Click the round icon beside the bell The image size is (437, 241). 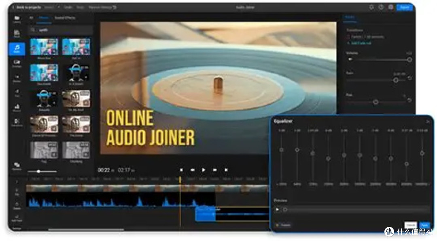coord(381,7)
